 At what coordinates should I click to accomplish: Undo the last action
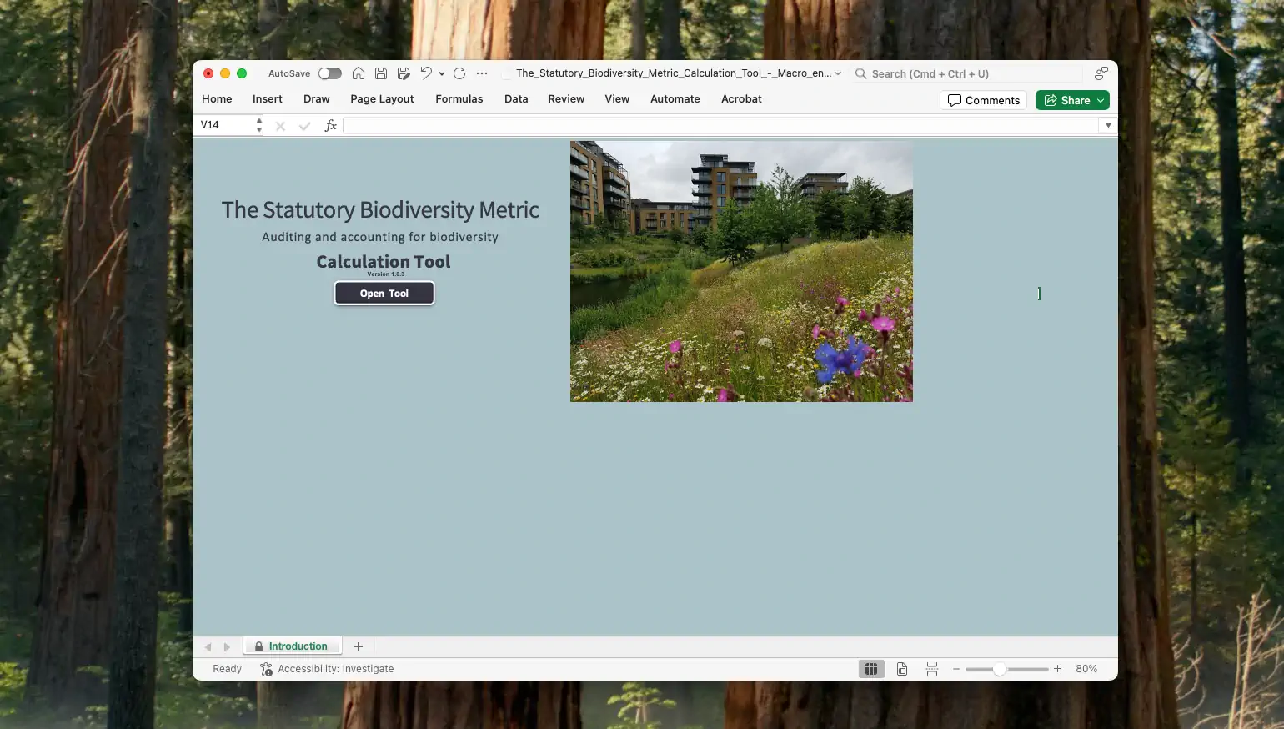click(x=426, y=73)
